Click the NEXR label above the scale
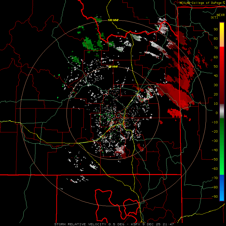226x226 pixels. (221, 15)
